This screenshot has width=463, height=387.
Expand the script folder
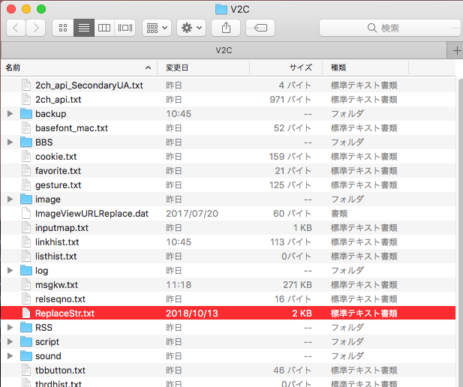(10, 341)
